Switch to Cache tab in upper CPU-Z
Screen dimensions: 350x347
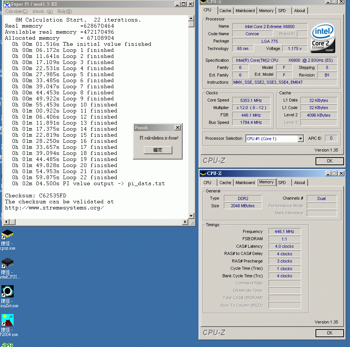point(225,11)
